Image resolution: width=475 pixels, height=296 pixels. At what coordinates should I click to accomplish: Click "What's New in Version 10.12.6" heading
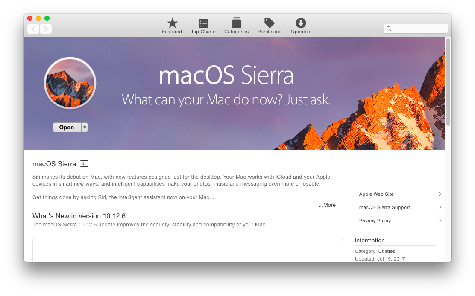point(79,216)
